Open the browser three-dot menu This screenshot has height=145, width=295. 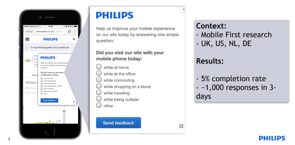75,31
